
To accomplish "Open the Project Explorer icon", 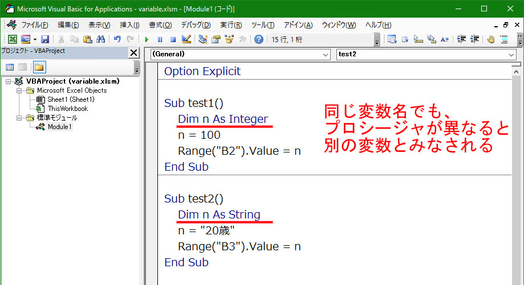I will (x=203, y=39).
